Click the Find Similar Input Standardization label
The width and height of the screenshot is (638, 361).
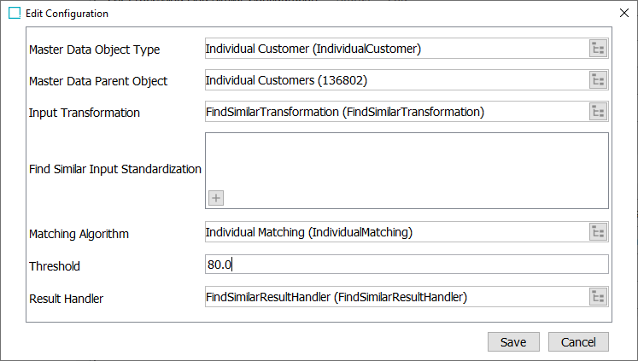coord(115,169)
